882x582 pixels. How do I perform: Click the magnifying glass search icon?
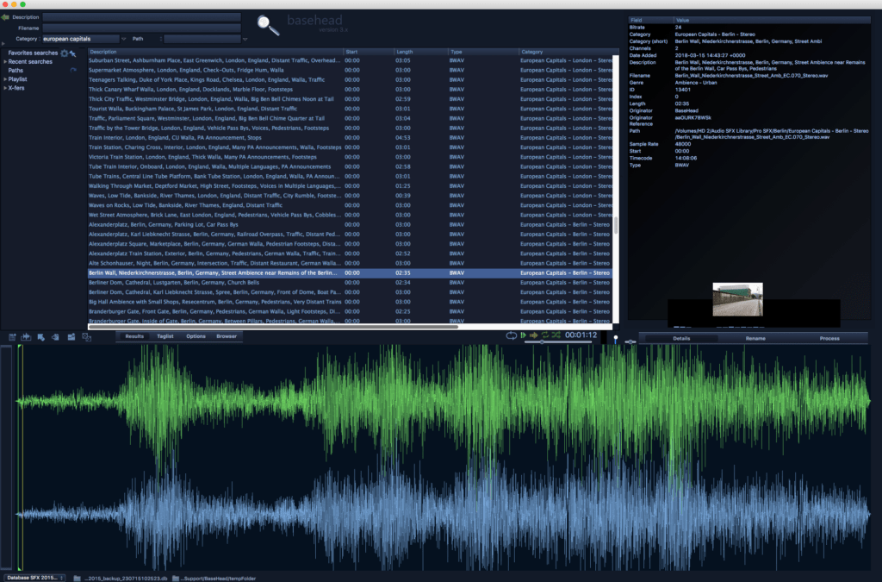point(269,26)
